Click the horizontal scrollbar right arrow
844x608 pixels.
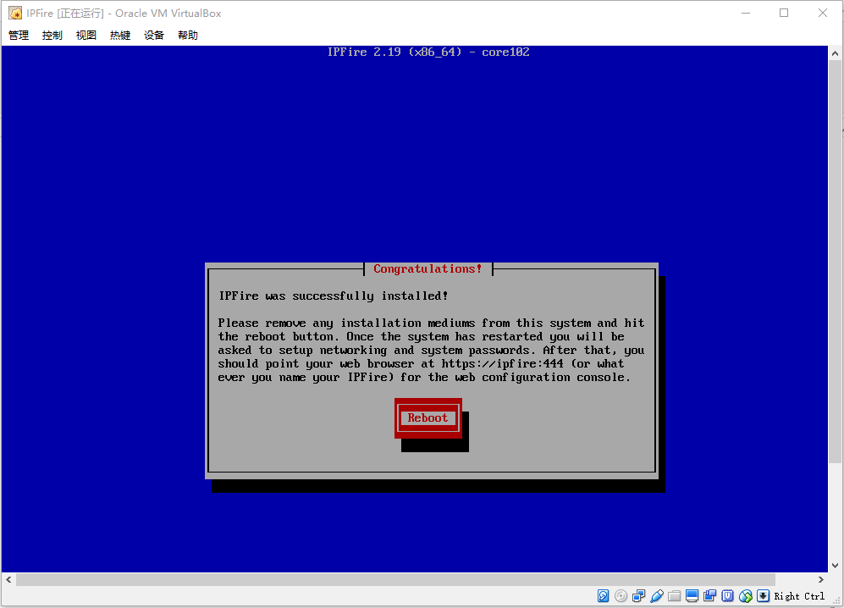pyautogui.click(x=821, y=579)
